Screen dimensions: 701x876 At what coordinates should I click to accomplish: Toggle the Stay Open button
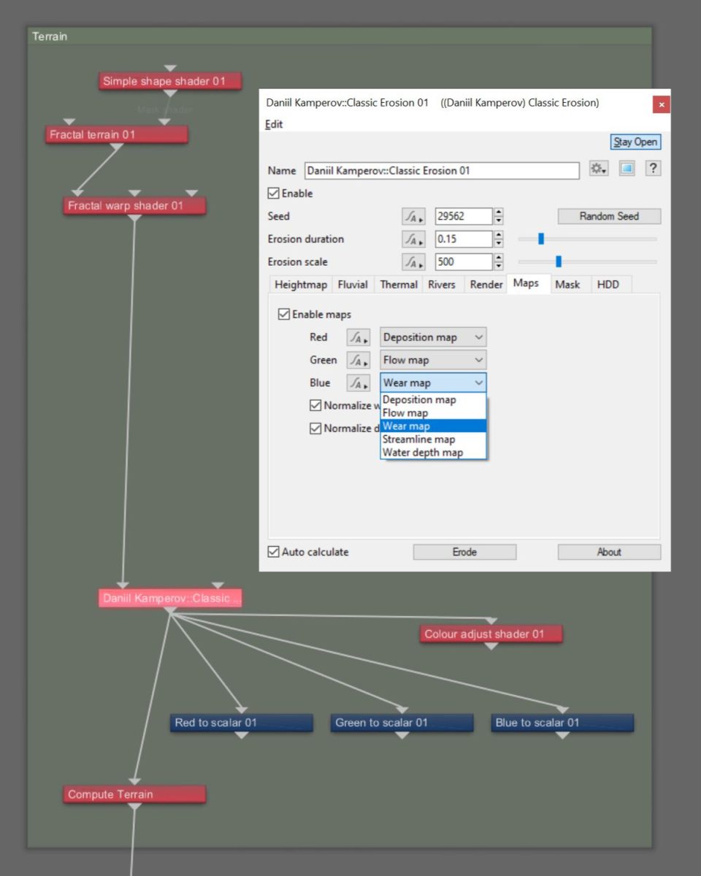click(x=635, y=142)
